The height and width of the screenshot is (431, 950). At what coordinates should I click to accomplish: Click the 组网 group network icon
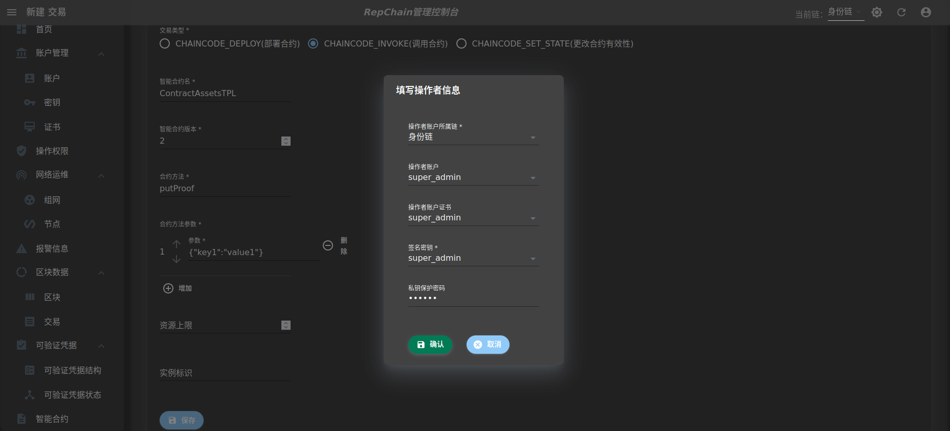tap(30, 200)
